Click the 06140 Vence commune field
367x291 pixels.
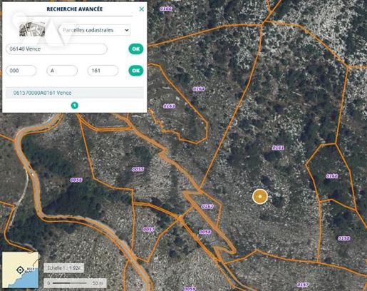(56, 49)
